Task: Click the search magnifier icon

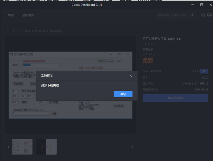Action: (x=192, y=15)
